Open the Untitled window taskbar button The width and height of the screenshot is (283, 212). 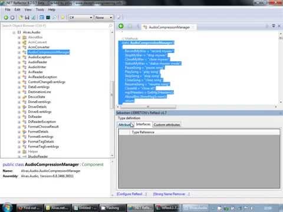[85, 208]
